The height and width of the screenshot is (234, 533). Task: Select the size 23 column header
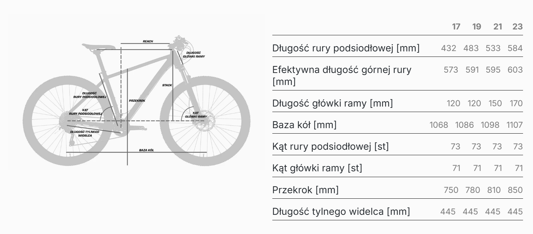pos(518,27)
